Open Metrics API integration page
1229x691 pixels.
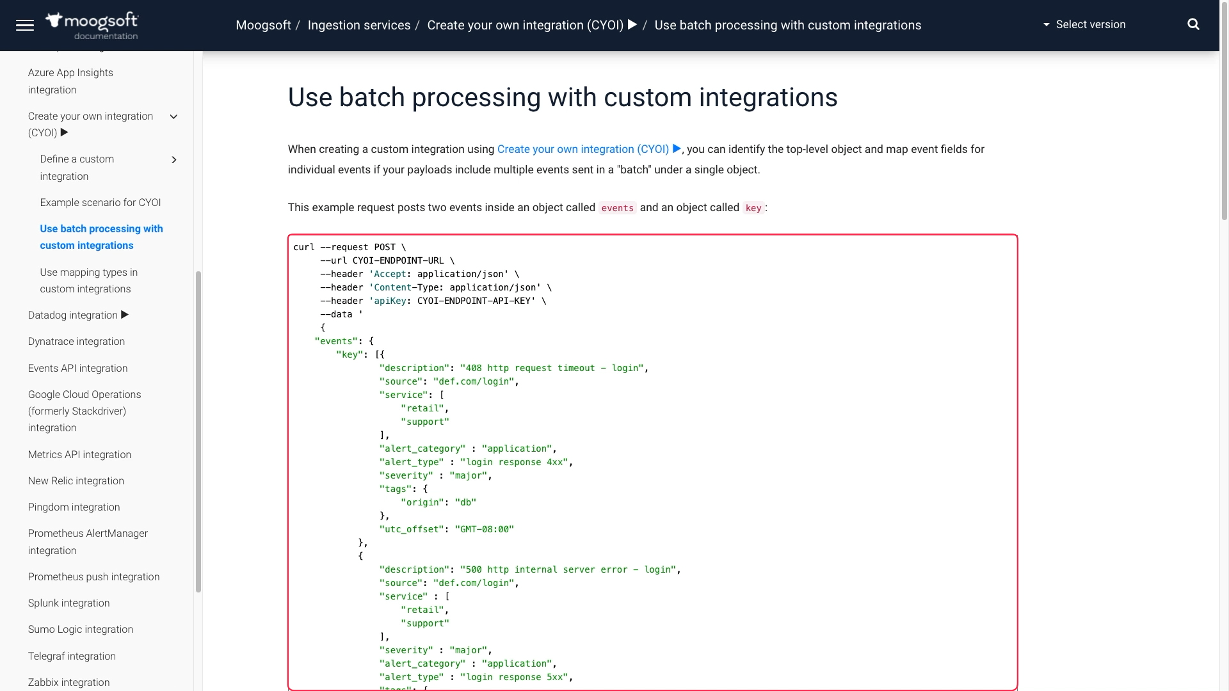coord(79,454)
